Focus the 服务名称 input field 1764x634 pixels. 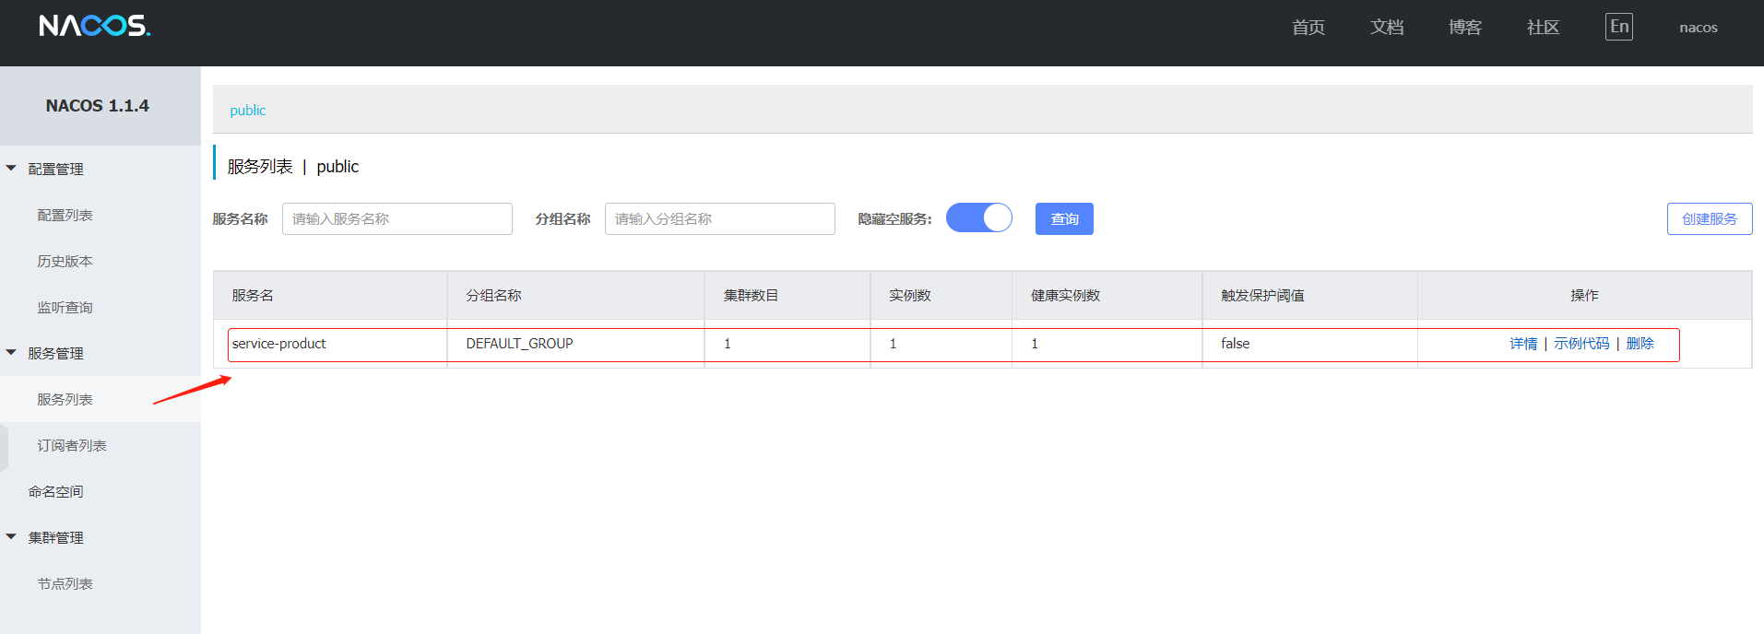point(397,218)
